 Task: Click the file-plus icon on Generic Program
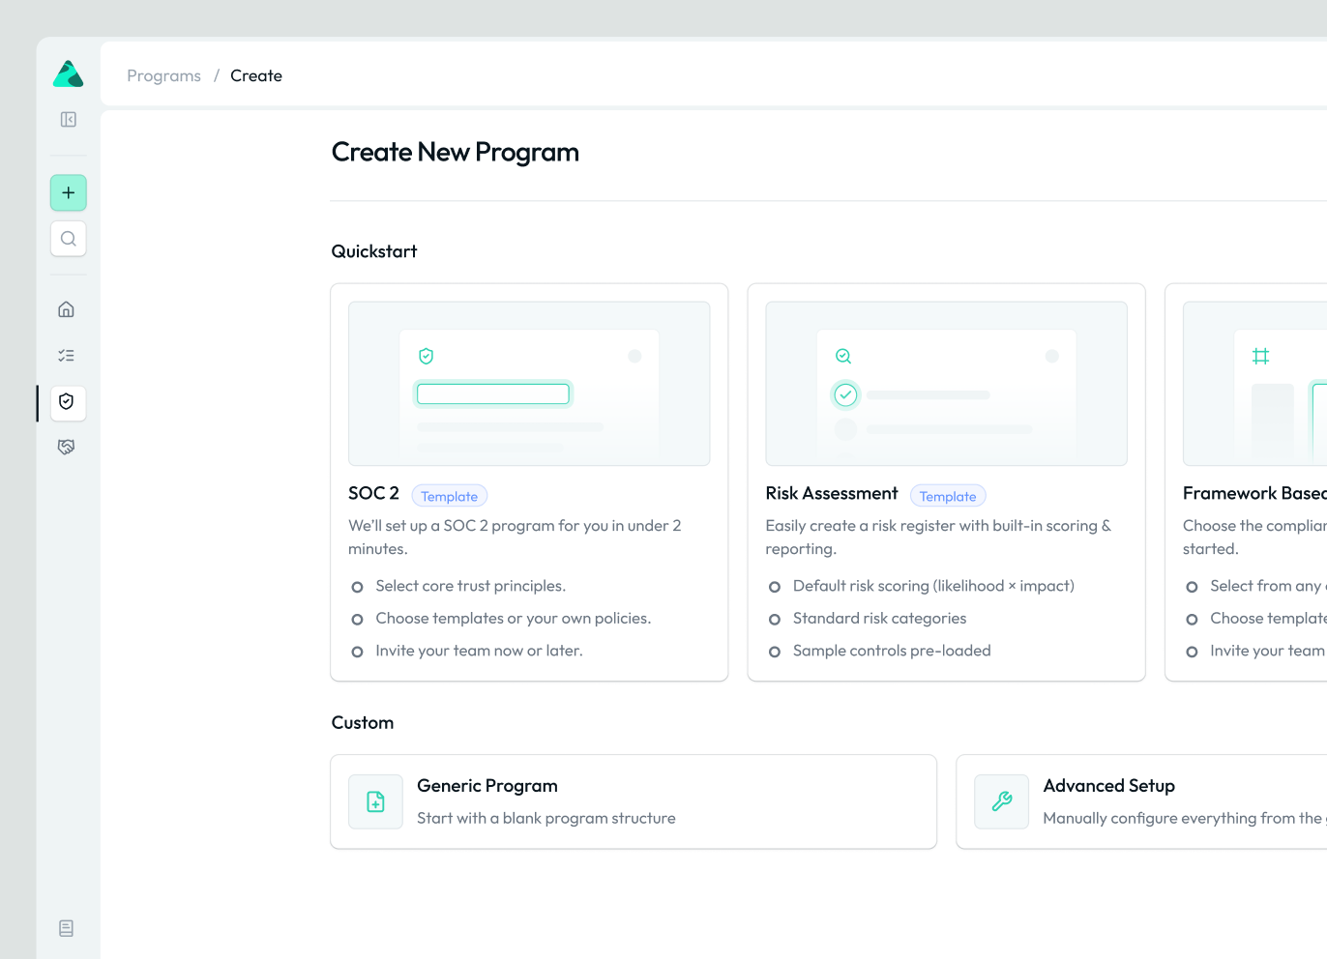[x=376, y=801]
